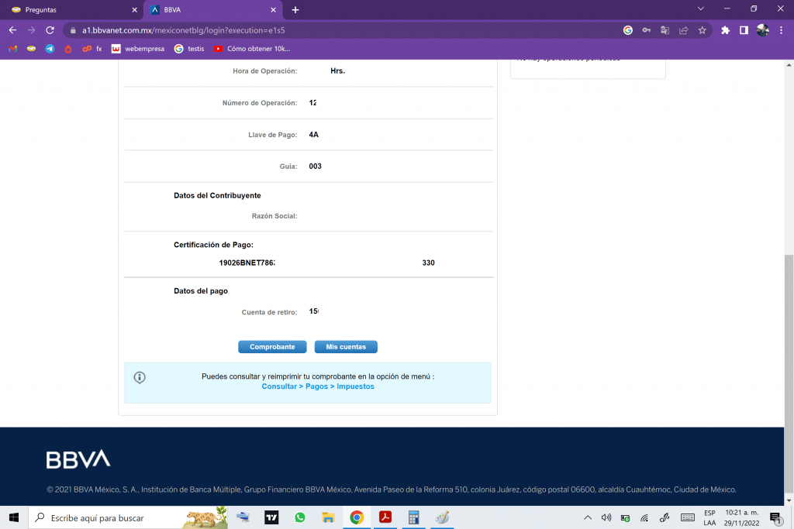Click the page vertical scrollbar
794x529 pixels.
point(789,374)
